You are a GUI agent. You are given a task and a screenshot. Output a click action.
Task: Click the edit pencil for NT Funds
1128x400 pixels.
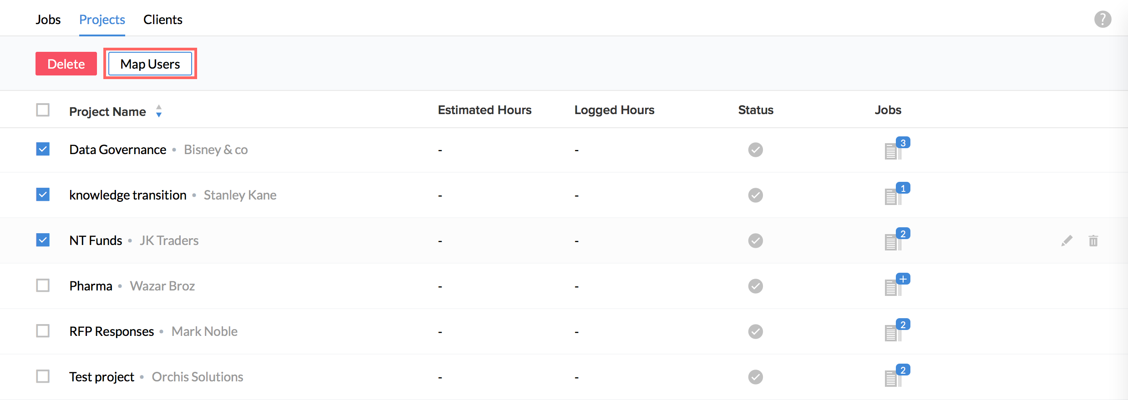(1067, 240)
